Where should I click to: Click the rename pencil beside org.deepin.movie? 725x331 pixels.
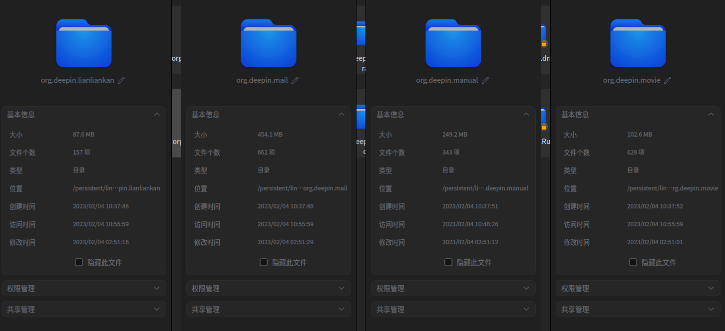point(668,80)
